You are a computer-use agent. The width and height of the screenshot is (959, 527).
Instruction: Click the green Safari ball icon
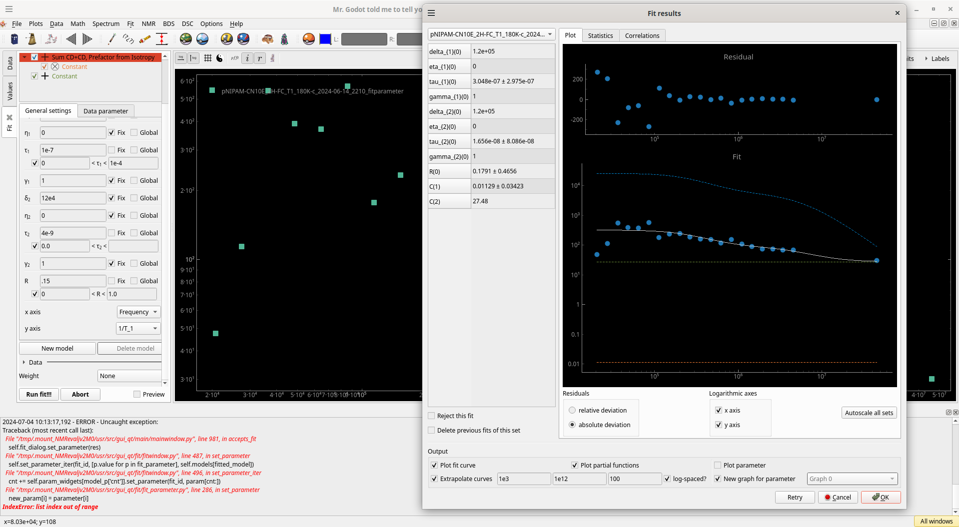(186, 39)
